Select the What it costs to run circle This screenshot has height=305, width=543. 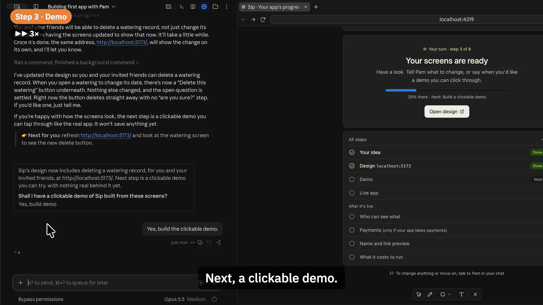[352, 257]
